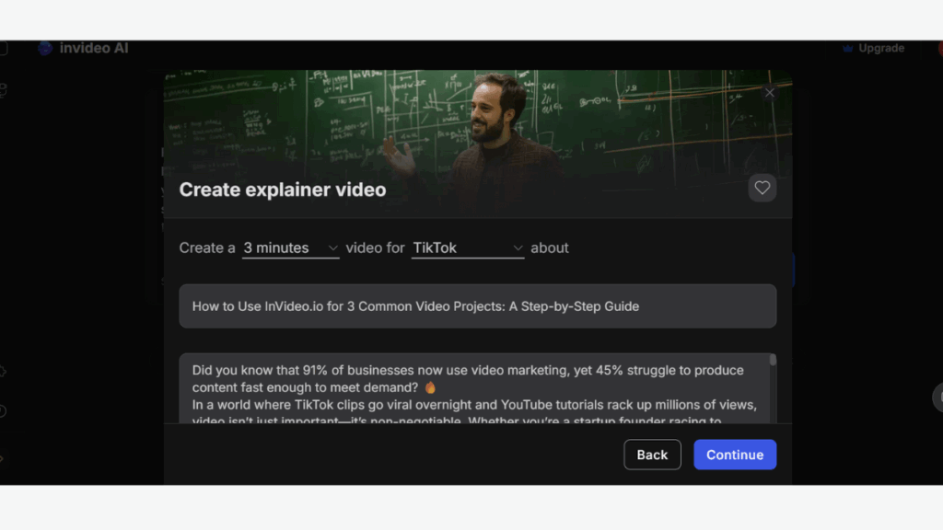Select the "Create explainer video" heading
Viewport: 943px width, 530px height.
pos(283,190)
